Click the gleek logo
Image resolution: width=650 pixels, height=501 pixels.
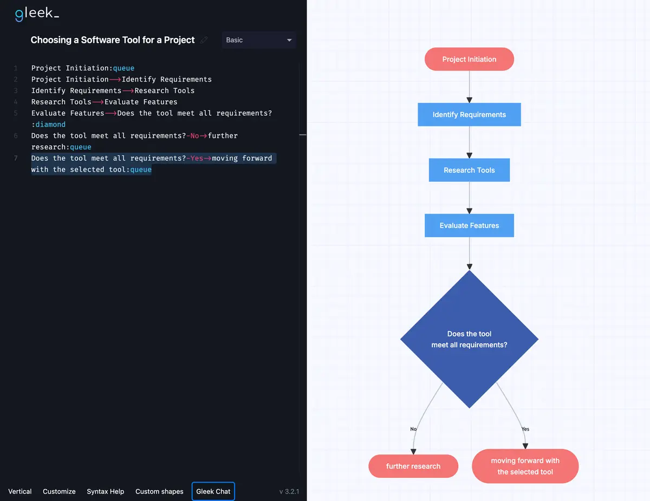(37, 14)
